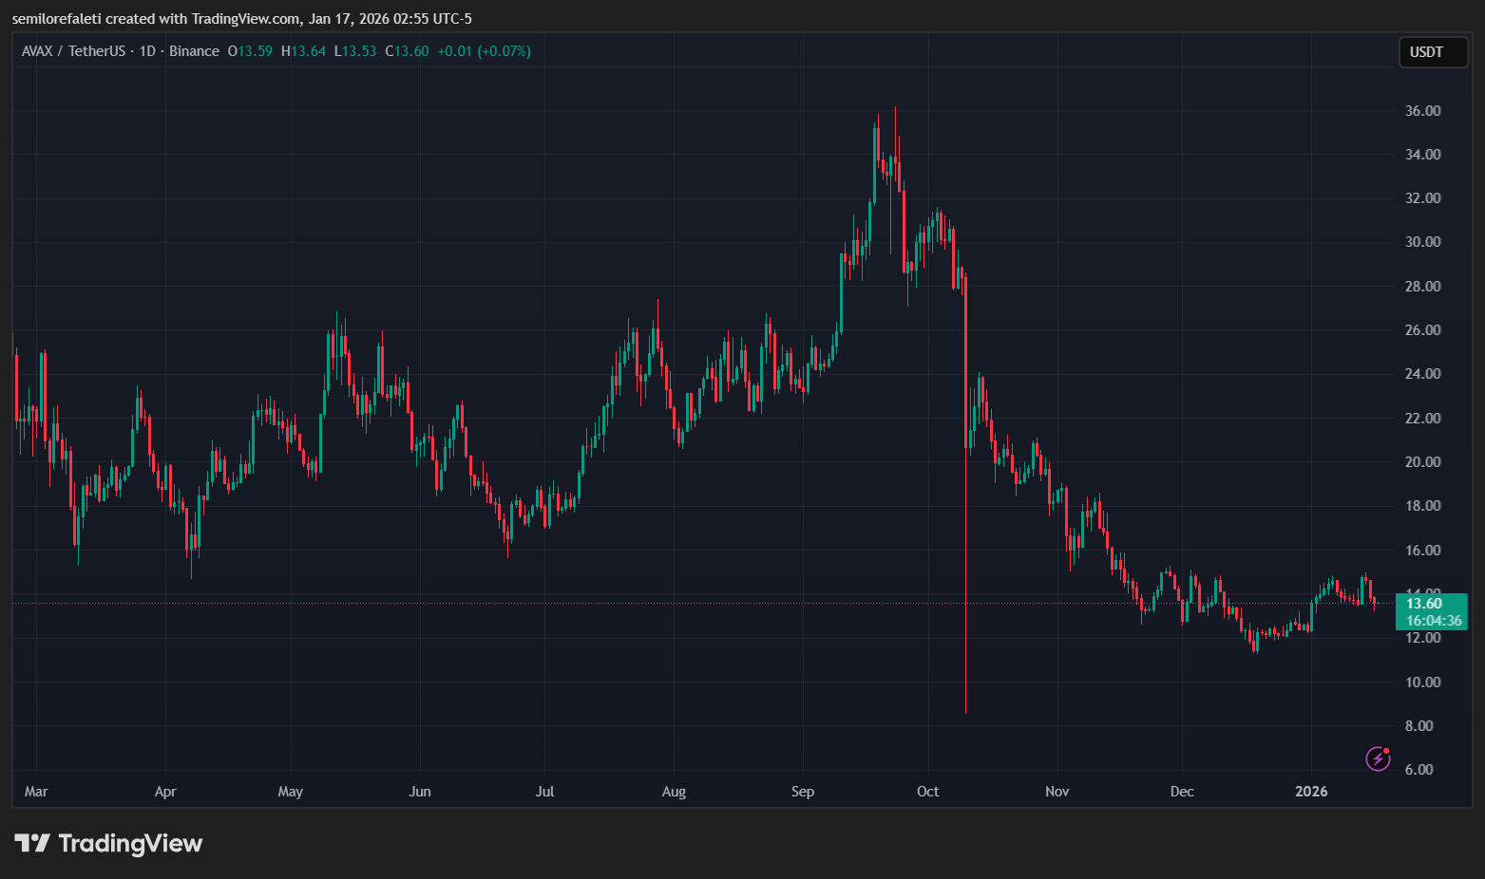
Task: Click the Jul label on time axis
Action: tap(544, 792)
